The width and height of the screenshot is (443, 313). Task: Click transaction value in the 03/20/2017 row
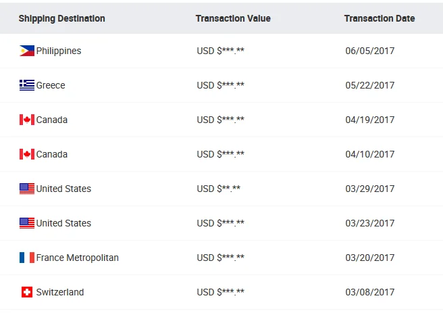tap(221, 258)
